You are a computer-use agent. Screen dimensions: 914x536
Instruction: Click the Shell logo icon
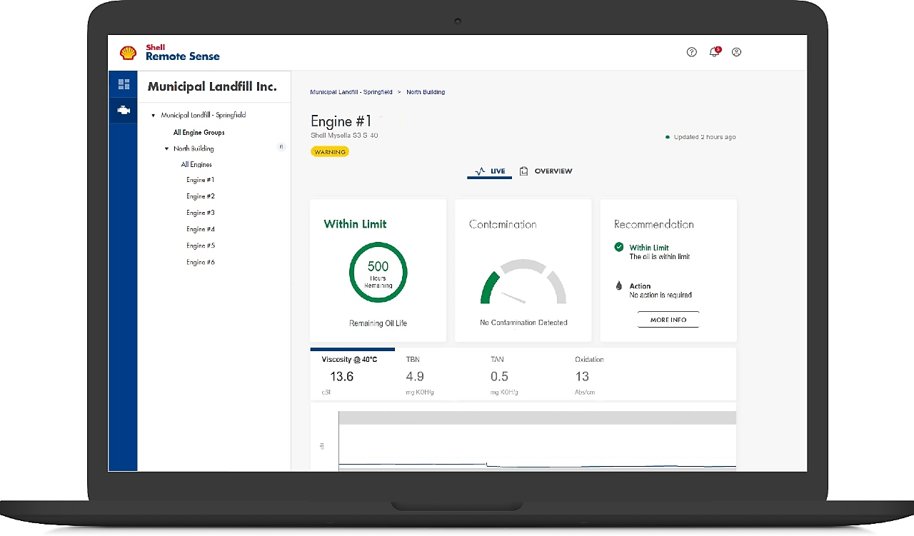tap(128, 53)
